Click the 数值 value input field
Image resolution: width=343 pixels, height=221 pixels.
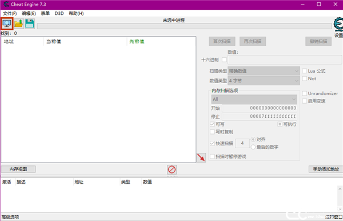(x=285, y=60)
